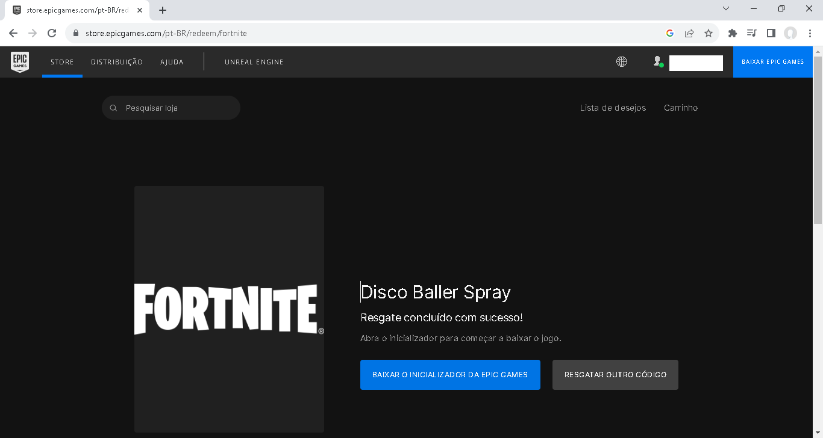
Task: Click the Disco Baller Spray title
Action: 436,292
